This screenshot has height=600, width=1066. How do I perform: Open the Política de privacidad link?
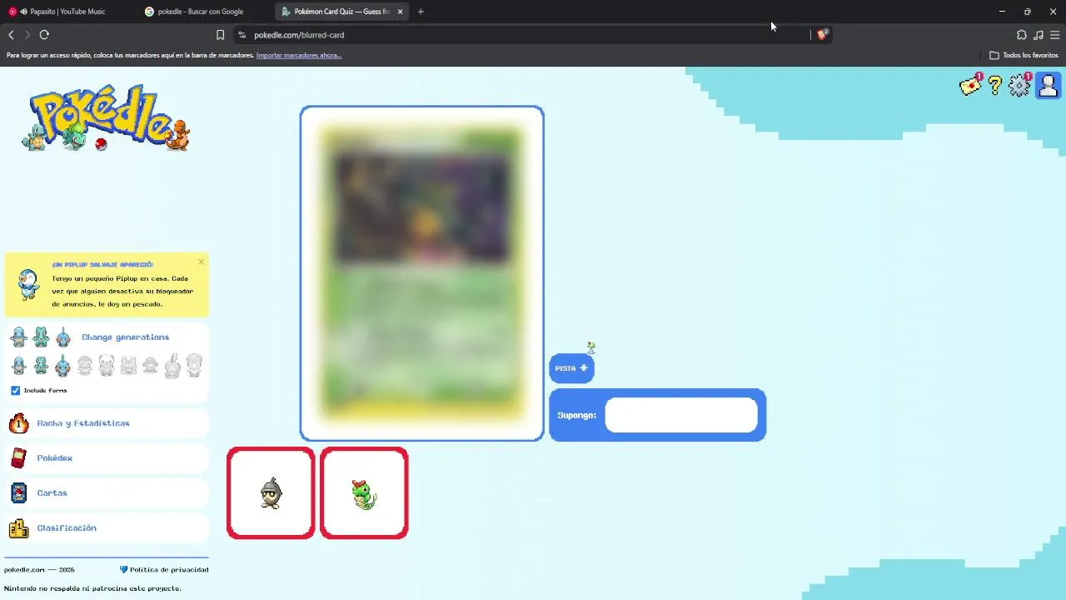click(169, 570)
